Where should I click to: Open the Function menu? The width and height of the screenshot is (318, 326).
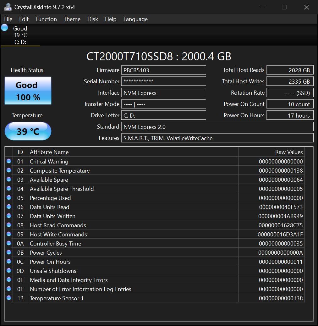tap(46, 19)
